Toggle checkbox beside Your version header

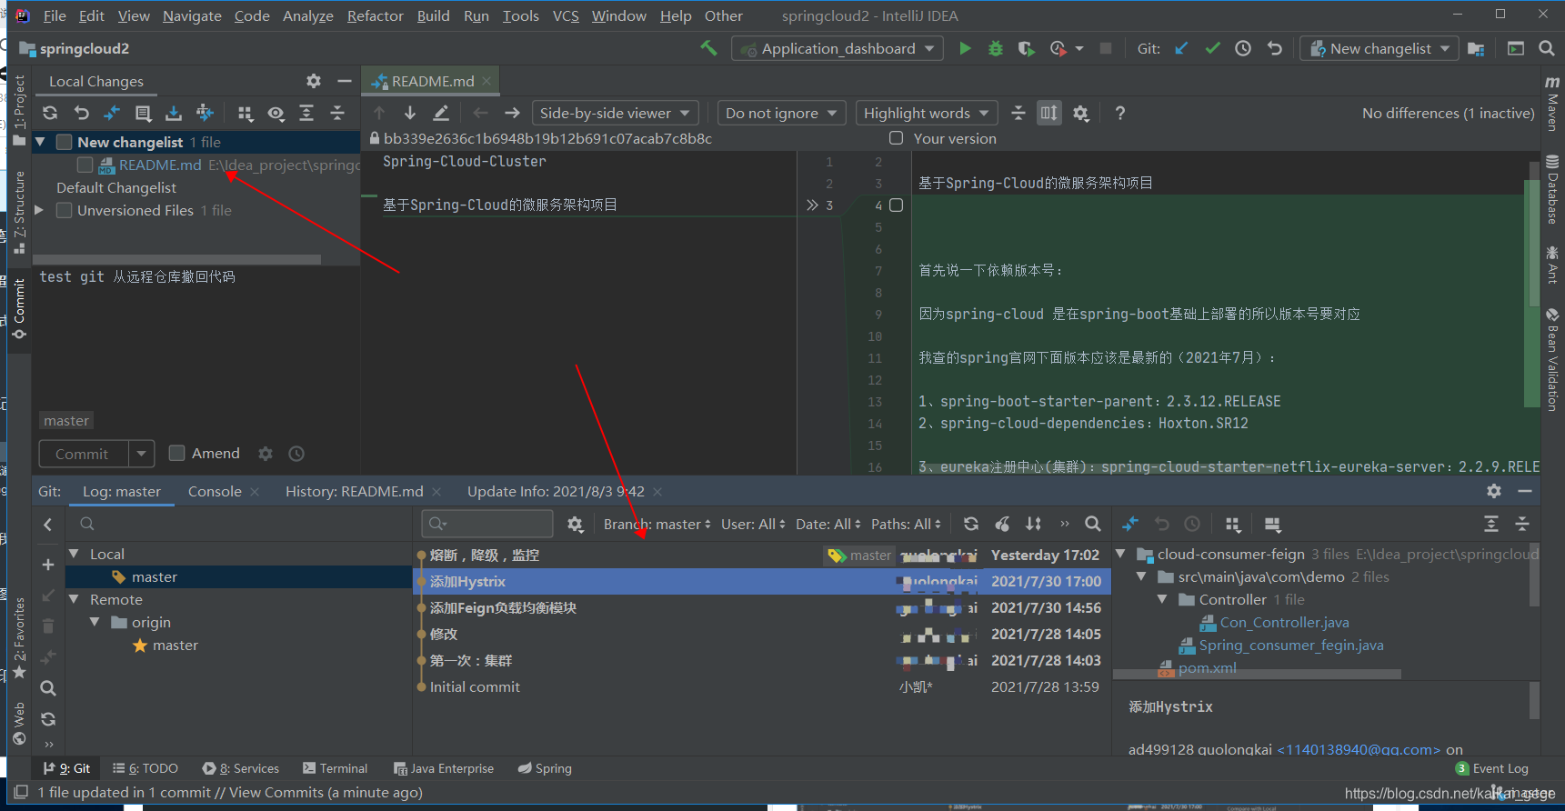pos(896,138)
